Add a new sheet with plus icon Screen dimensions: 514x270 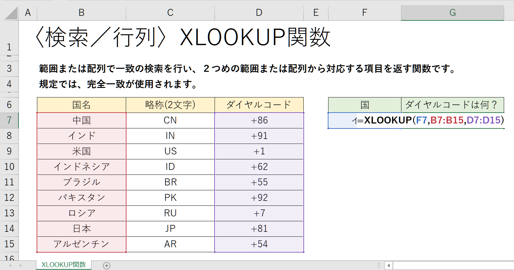107,265
